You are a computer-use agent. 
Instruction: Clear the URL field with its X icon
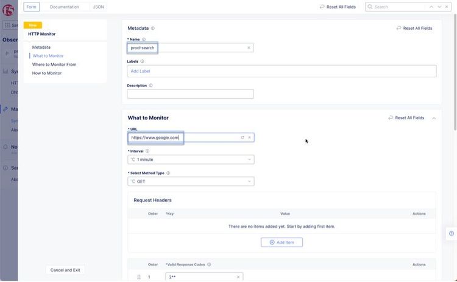tap(249, 138)
